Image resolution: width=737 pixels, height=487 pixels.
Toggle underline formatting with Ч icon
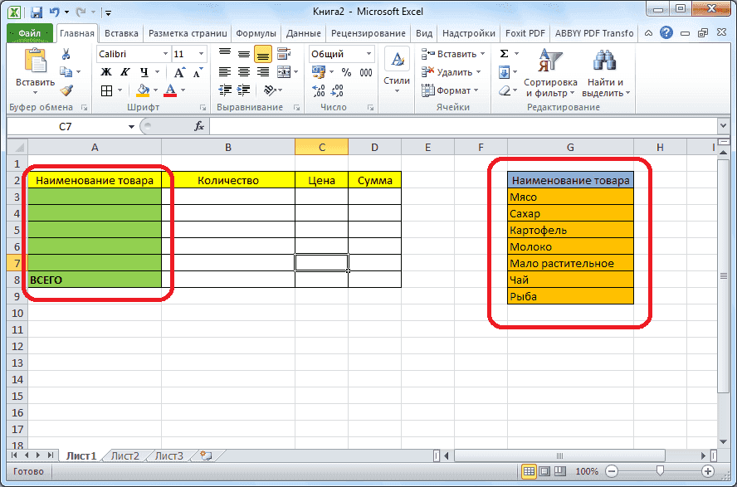coord(143,73)
